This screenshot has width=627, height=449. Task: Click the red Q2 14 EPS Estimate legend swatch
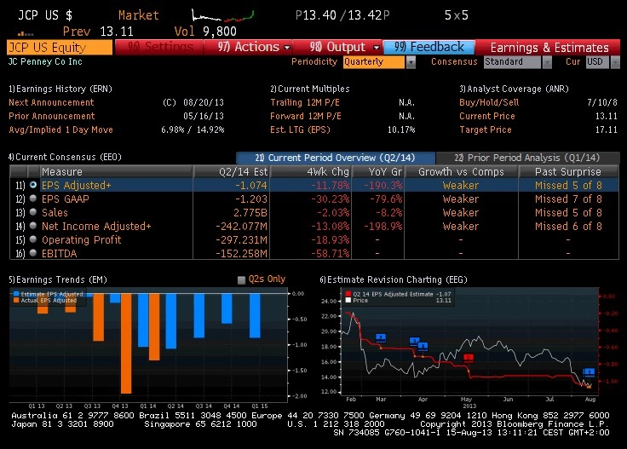click(x=348, y=294)
